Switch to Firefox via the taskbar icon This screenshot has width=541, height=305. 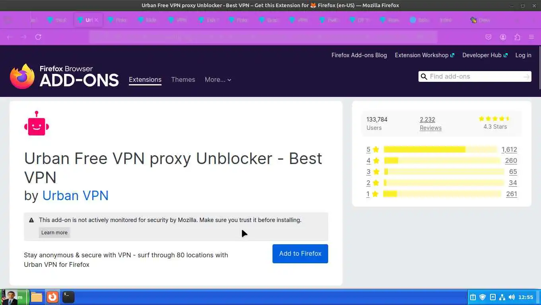point(53,297)
